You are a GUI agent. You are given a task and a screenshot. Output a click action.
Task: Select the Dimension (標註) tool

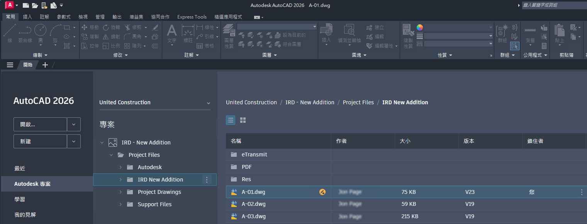188,33
